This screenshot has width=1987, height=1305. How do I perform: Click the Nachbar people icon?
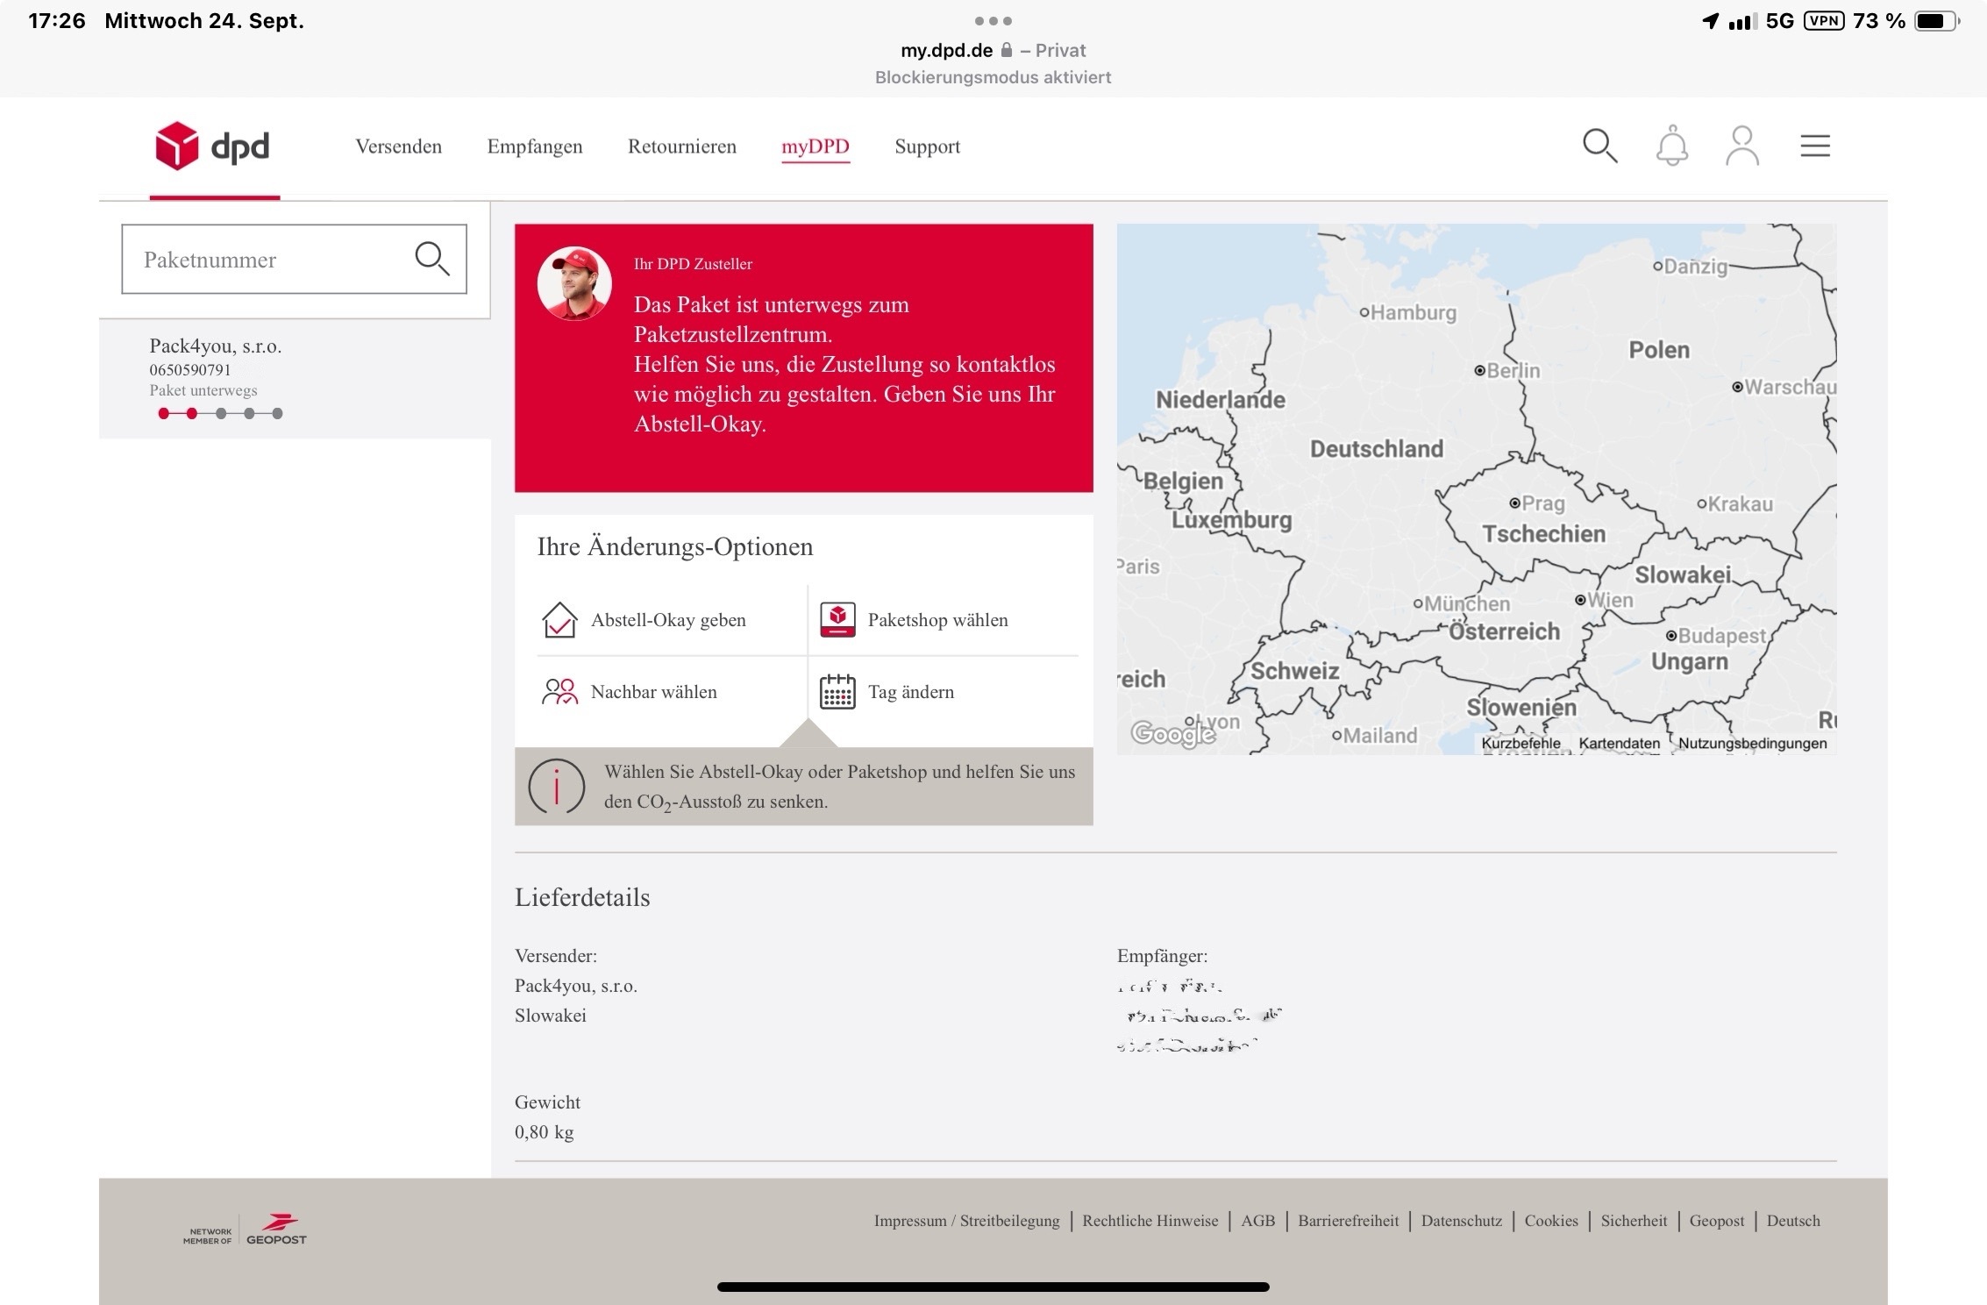(x=559, y=692)
